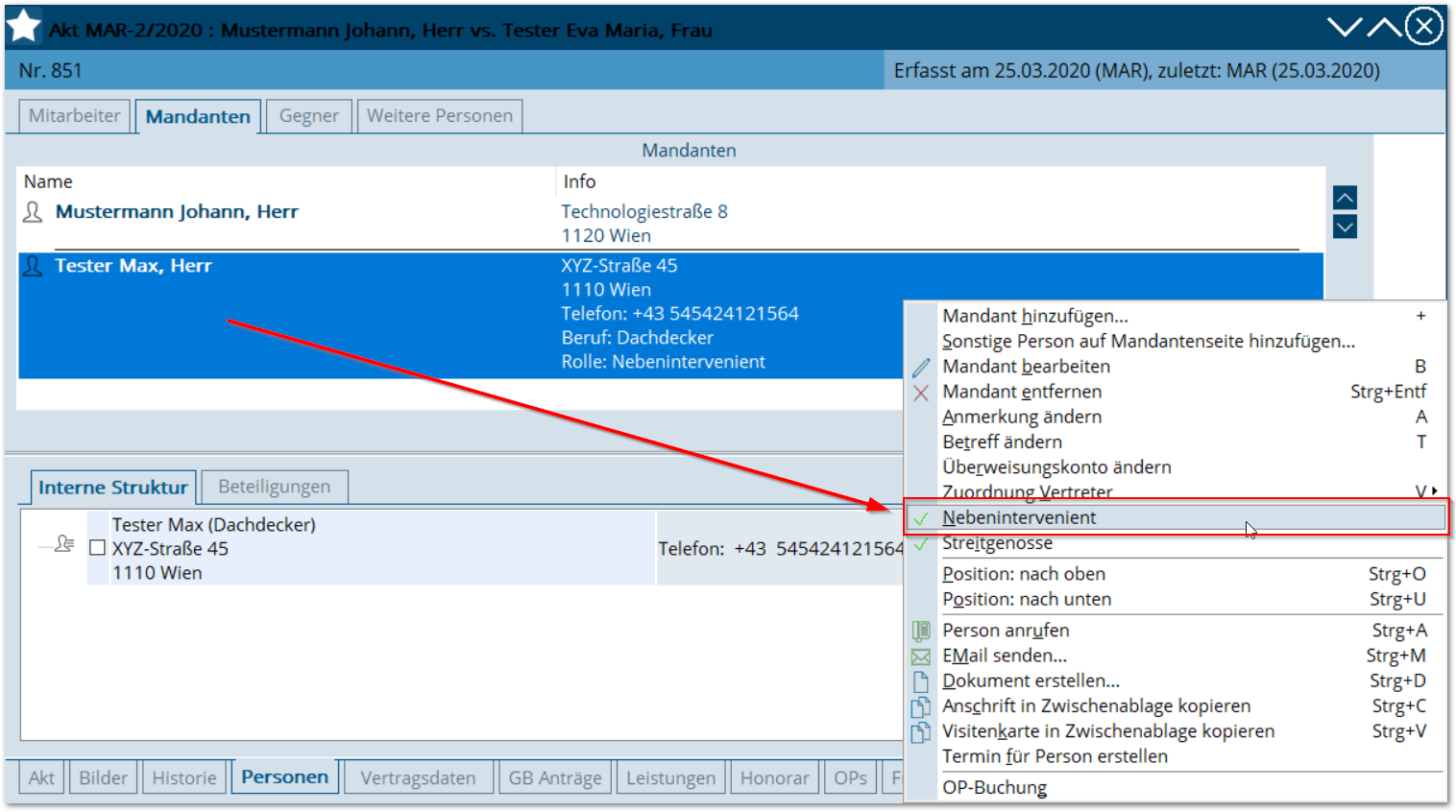This screenshot has width=1456, height=812.
Task: Open the Weitere Personen tab
Action: tap(440, 116)
